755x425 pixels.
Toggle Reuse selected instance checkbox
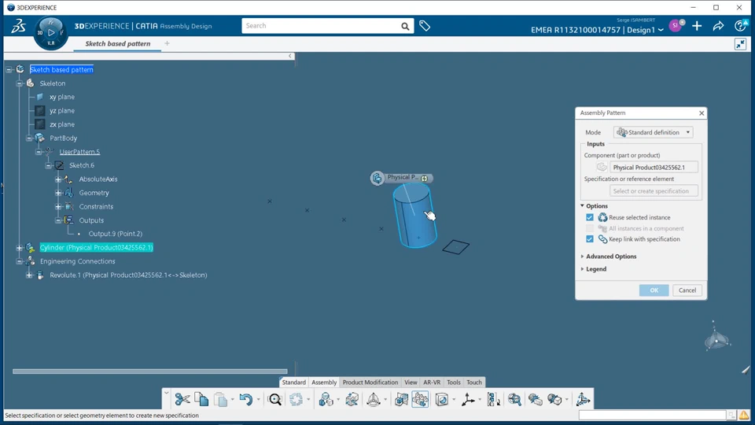(590, 217)
